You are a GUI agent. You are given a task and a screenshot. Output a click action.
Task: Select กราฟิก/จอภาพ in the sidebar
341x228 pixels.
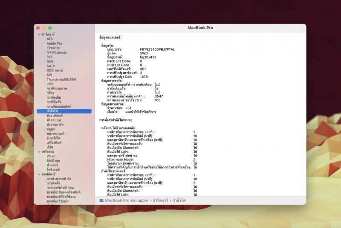pyautogui.click(x=57, y=88)
